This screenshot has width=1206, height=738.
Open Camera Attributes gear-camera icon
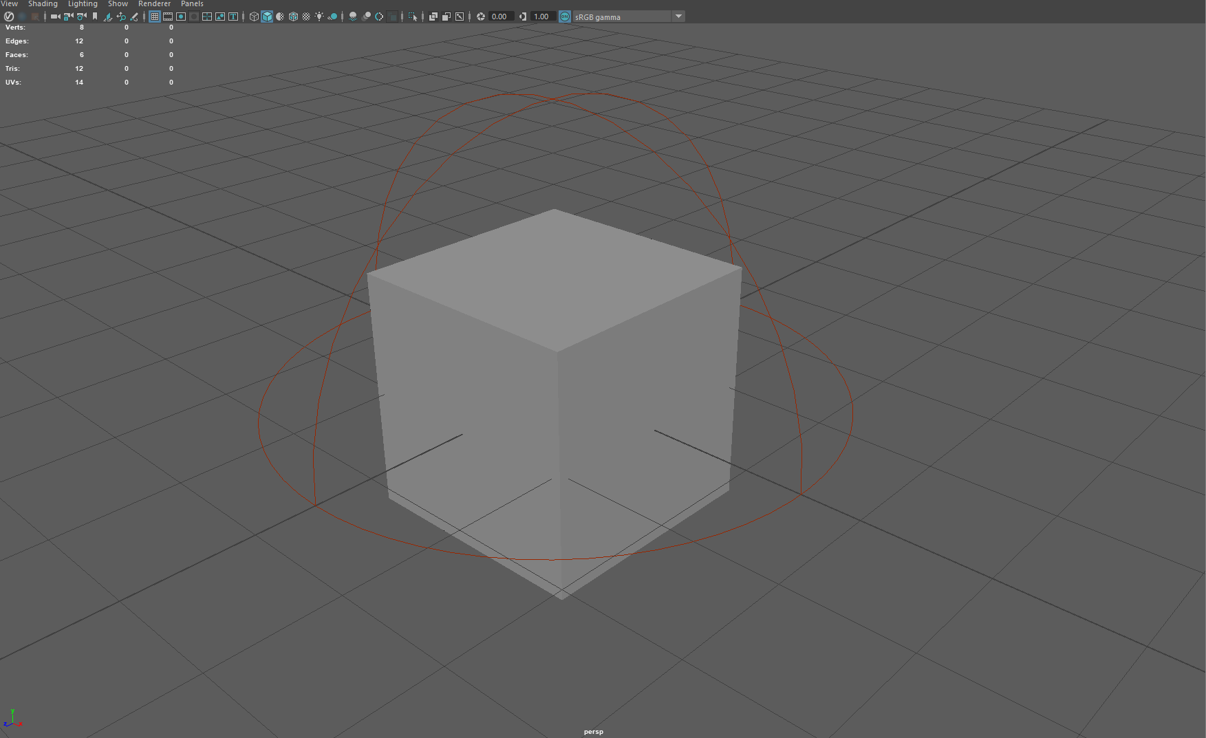82,17
